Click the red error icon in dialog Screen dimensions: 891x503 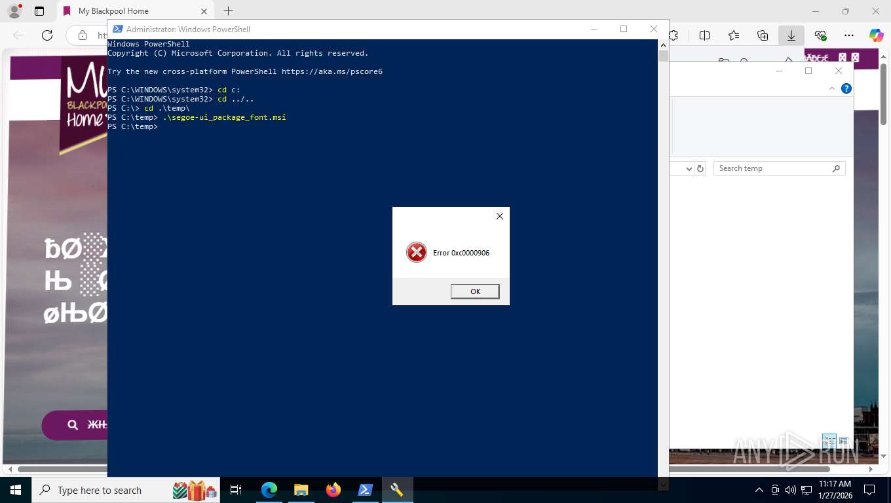pos(417,253)
